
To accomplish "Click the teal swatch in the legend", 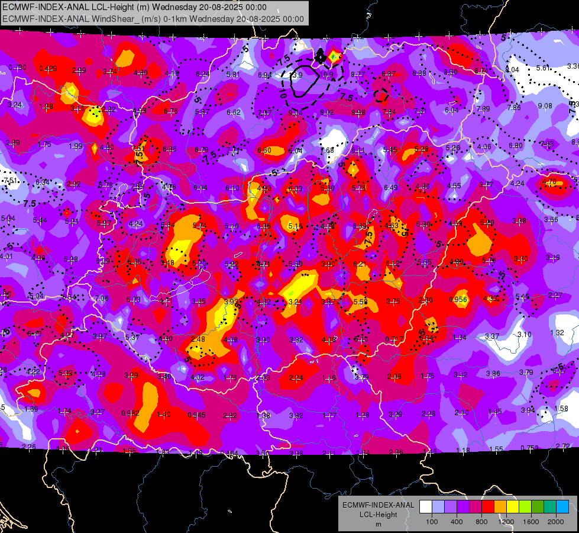I will click(x=550, y=507).
